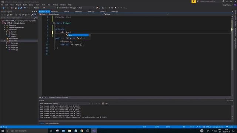Click the Output panel horizontal scrollbar
This screenshot has height=133, width=237.
pyautogui.click(x=135, y=121)
